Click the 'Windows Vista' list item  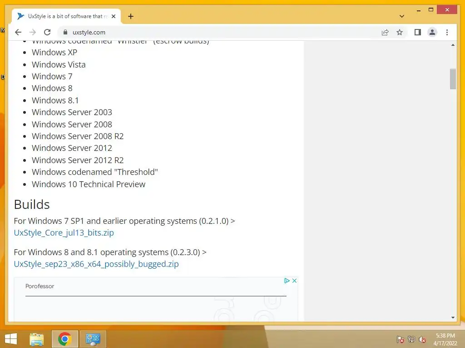tap(59, 64)
